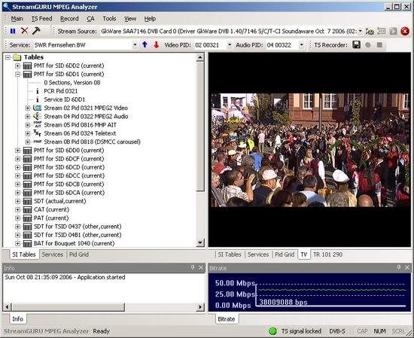Close the Bitrate panel
The width and height of the screenshot is (414, 338).
407,267
